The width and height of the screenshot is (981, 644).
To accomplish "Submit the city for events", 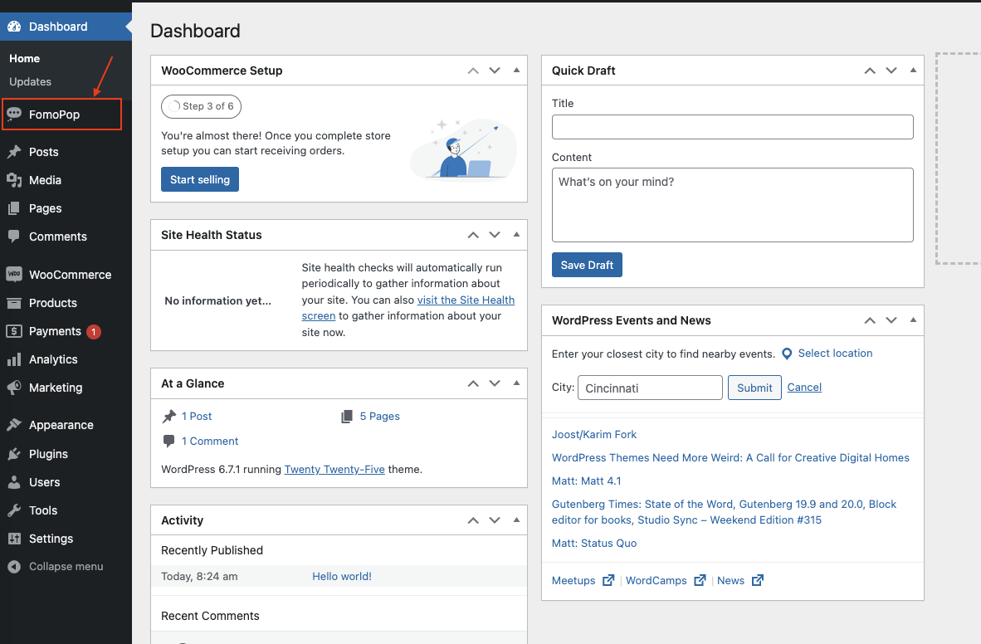I will 754,388.
